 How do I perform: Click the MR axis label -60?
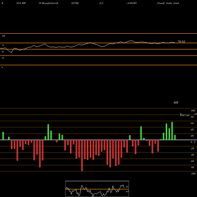click(192, 161)
